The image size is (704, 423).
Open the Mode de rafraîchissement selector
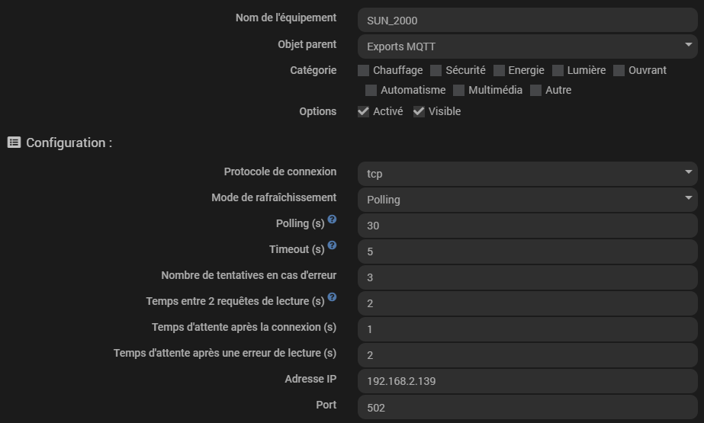[528, 200]
